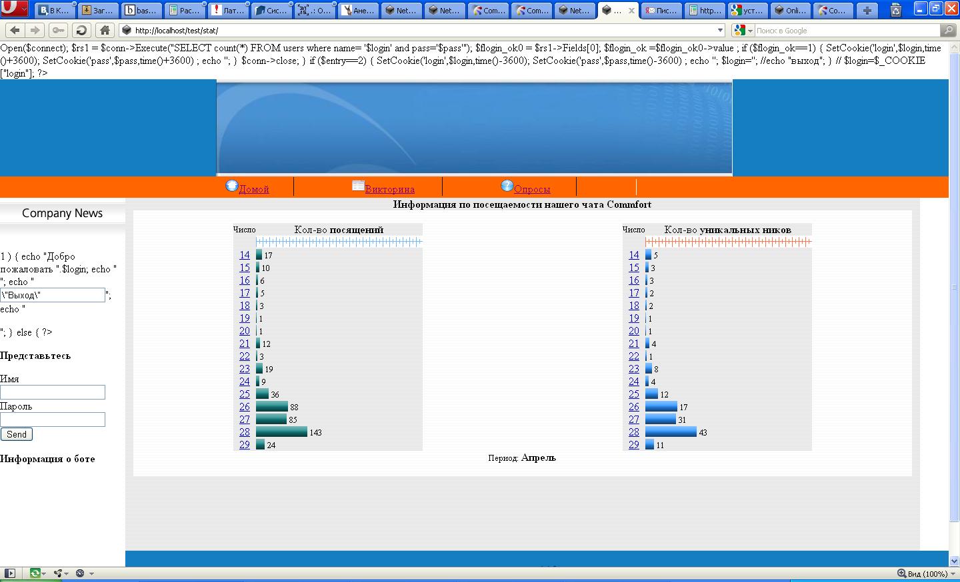Switch to the 'Загр...' downloads tab

coord(97,10)
